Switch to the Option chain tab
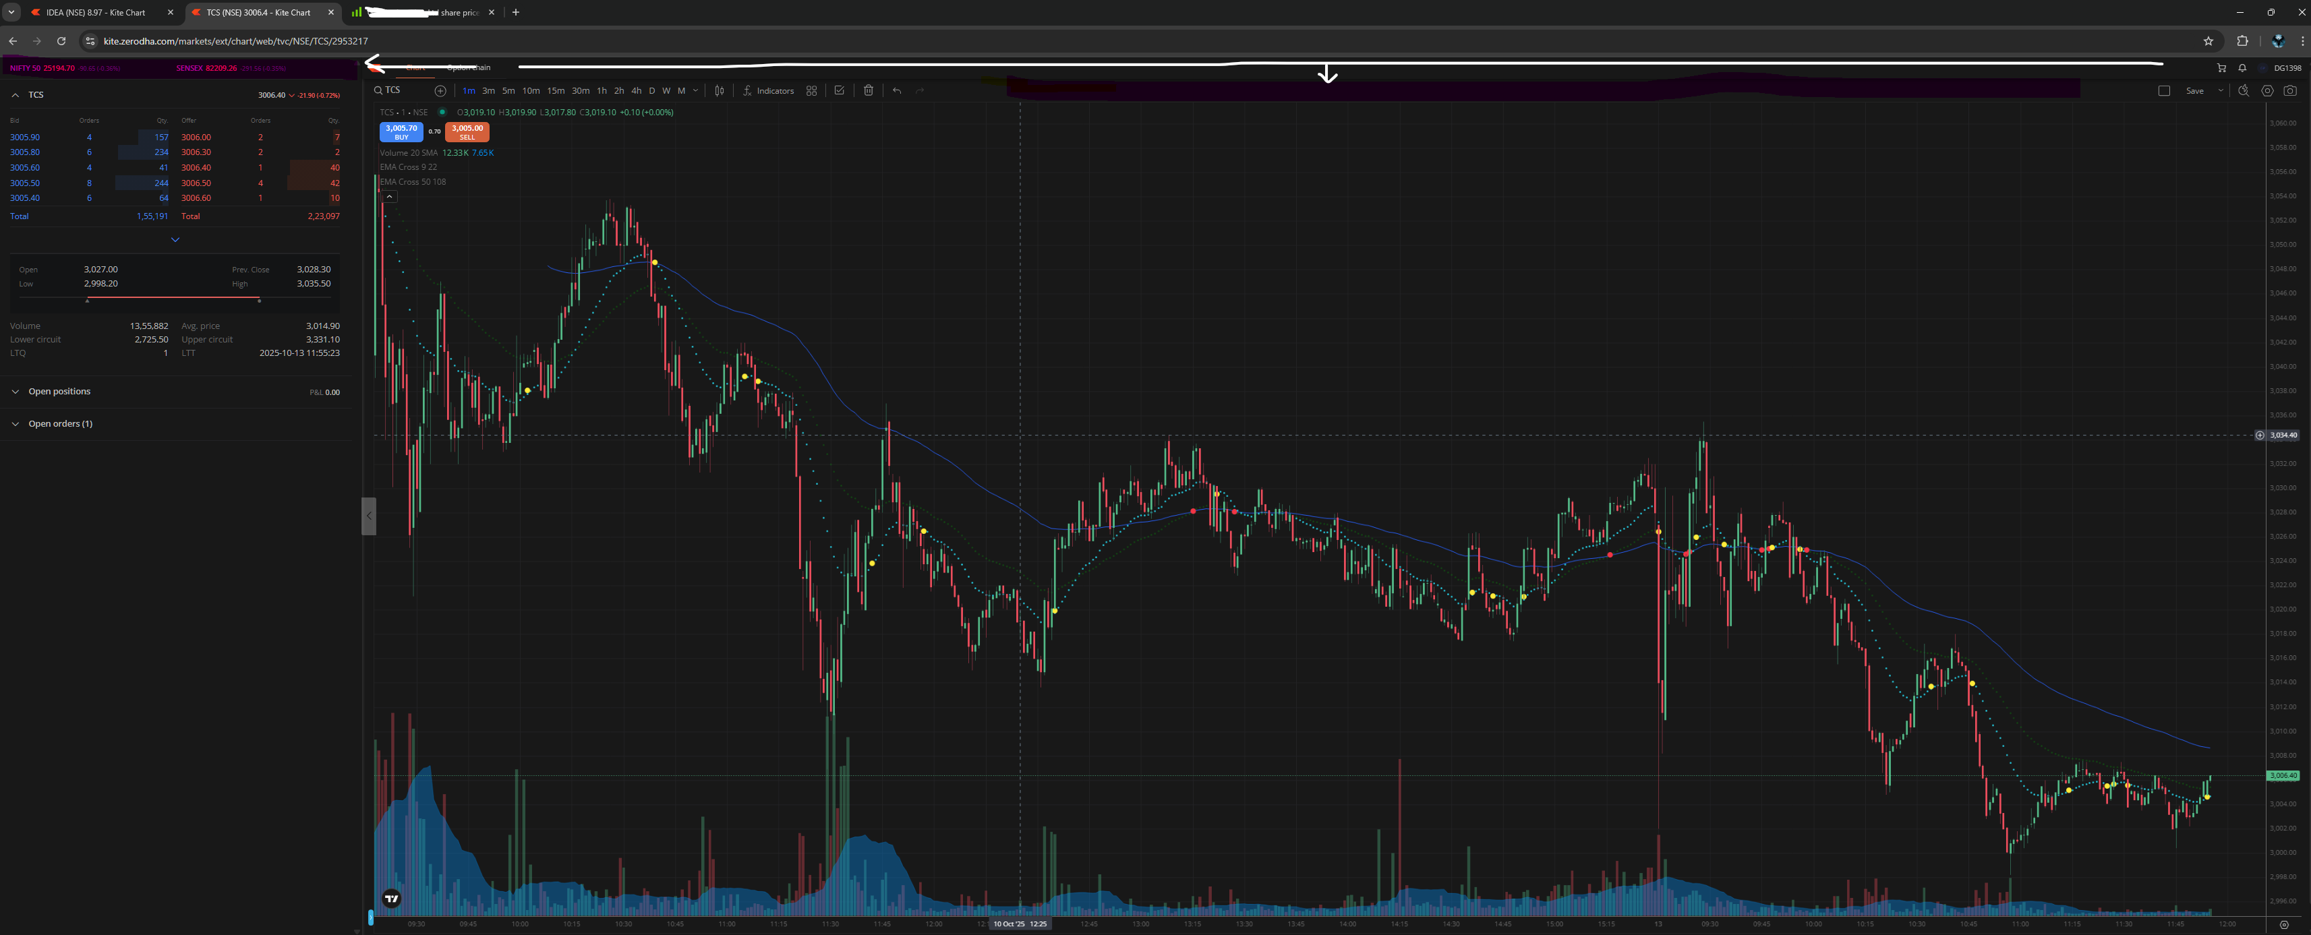Image resolution: width=2311 pixels, height=935 pixels. [x=469, y=68]
